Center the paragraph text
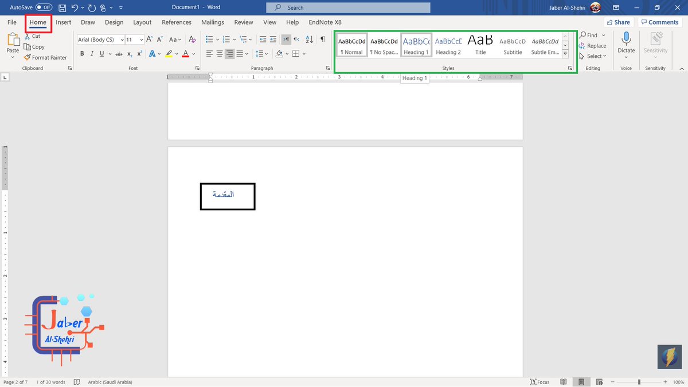Viewport: 688px width, 387px height. (x=220, y=54)
